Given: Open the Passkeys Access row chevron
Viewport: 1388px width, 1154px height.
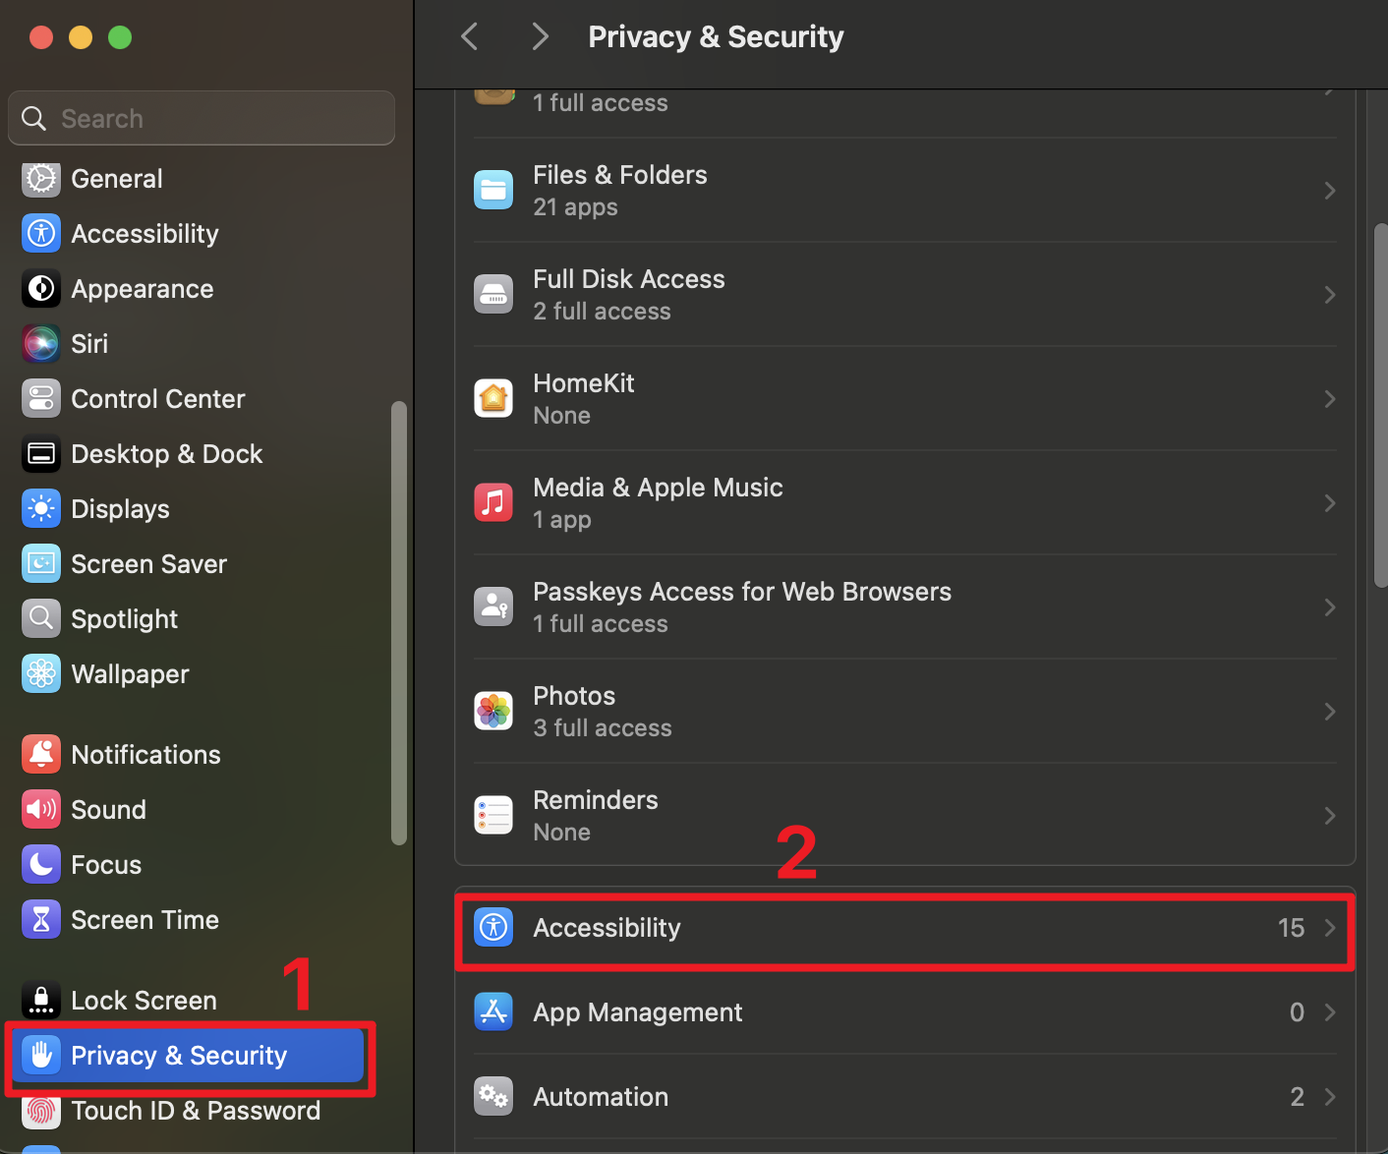Looking at the screenshot, I should pos(1330,607).
